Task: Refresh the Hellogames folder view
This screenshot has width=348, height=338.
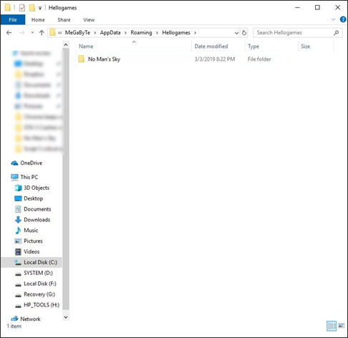Action: (244, 33)
